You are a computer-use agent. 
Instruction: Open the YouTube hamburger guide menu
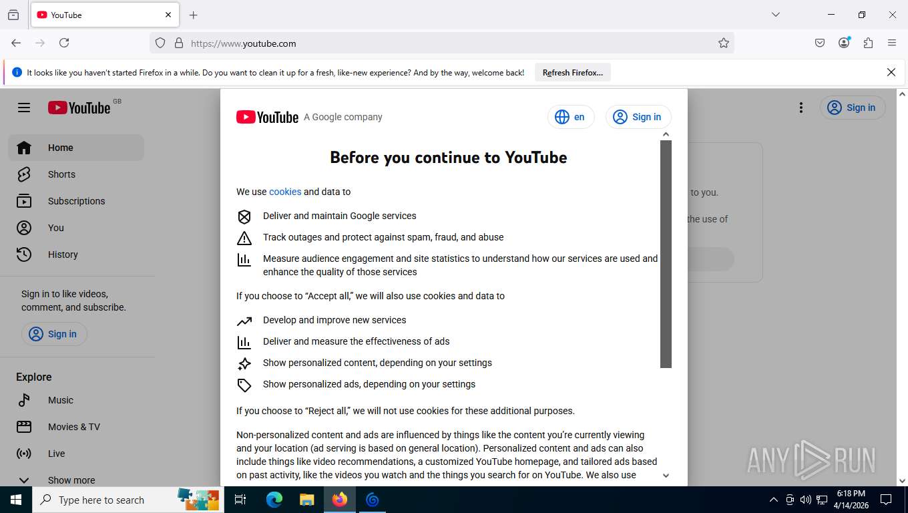pos(24,108)
